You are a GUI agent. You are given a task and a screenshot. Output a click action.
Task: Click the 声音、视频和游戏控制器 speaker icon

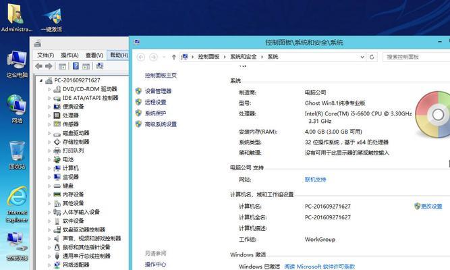coord(57,238)
